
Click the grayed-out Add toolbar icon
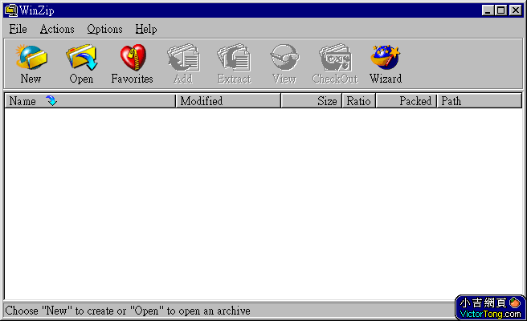point(183,58)
